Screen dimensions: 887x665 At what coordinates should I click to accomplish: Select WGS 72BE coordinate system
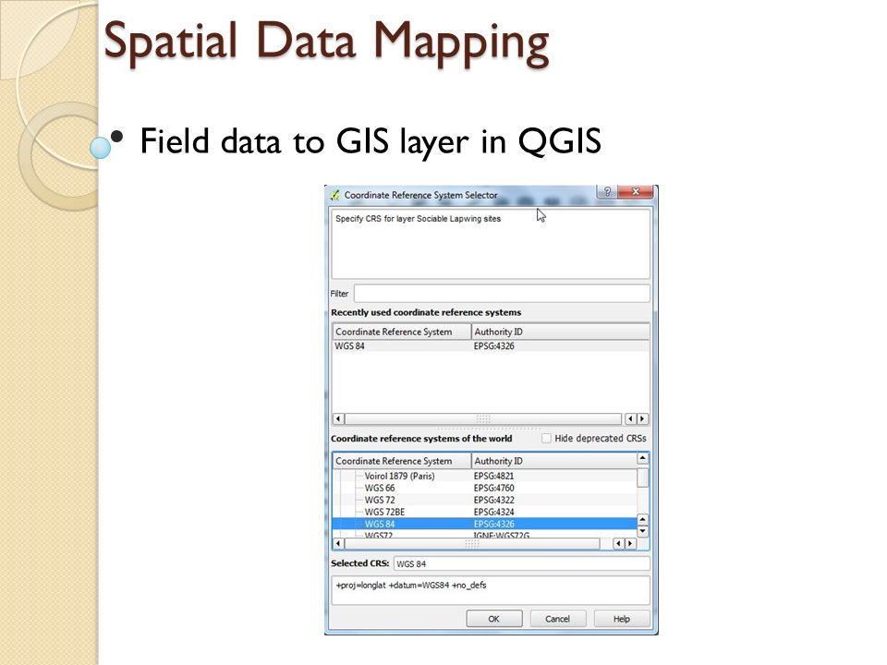(x=384, y=512)
